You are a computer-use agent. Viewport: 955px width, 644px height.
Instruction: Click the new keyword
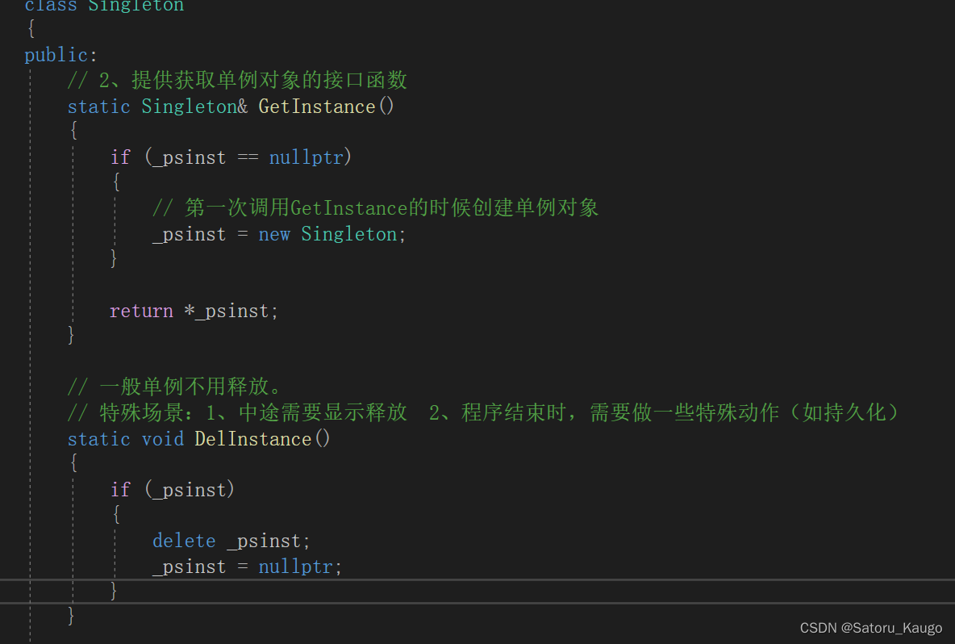pyautogui.click(x=274, y=234)
